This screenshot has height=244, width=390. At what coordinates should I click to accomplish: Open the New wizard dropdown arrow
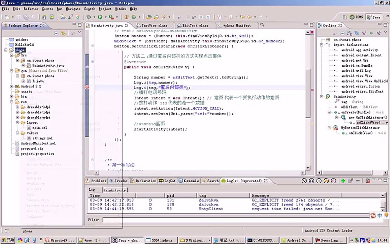tap(13, 17)
